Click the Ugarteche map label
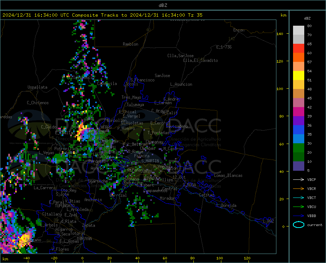 click(x=98, y=181)
